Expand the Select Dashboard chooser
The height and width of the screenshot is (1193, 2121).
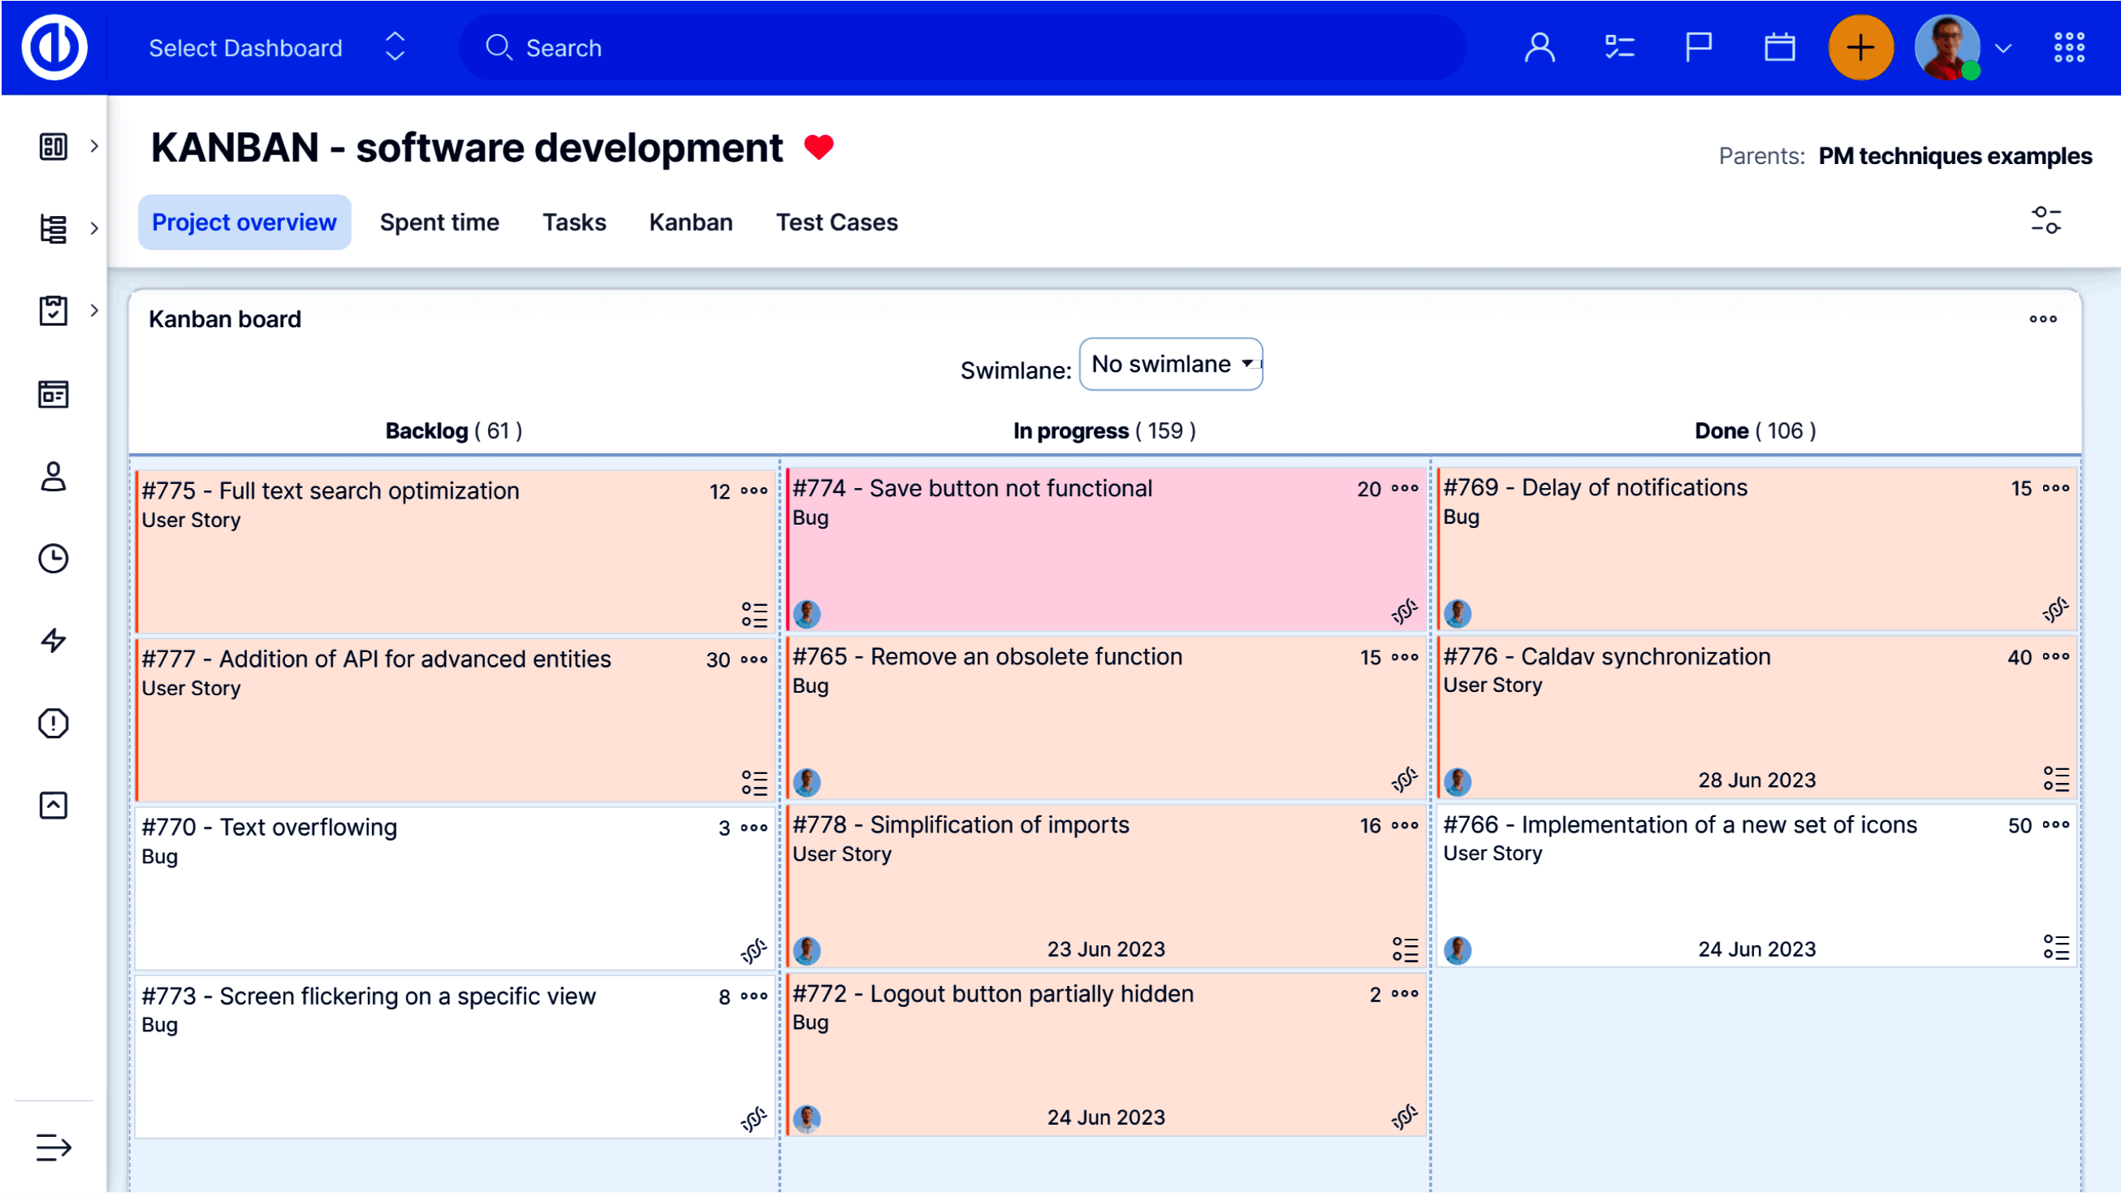395,47
